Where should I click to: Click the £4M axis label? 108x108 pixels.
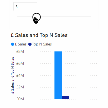[x=20, y=75]
